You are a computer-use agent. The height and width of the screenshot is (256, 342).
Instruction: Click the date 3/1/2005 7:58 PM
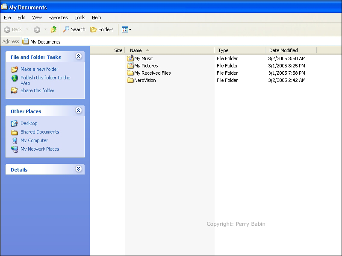(x=286, y=73)
